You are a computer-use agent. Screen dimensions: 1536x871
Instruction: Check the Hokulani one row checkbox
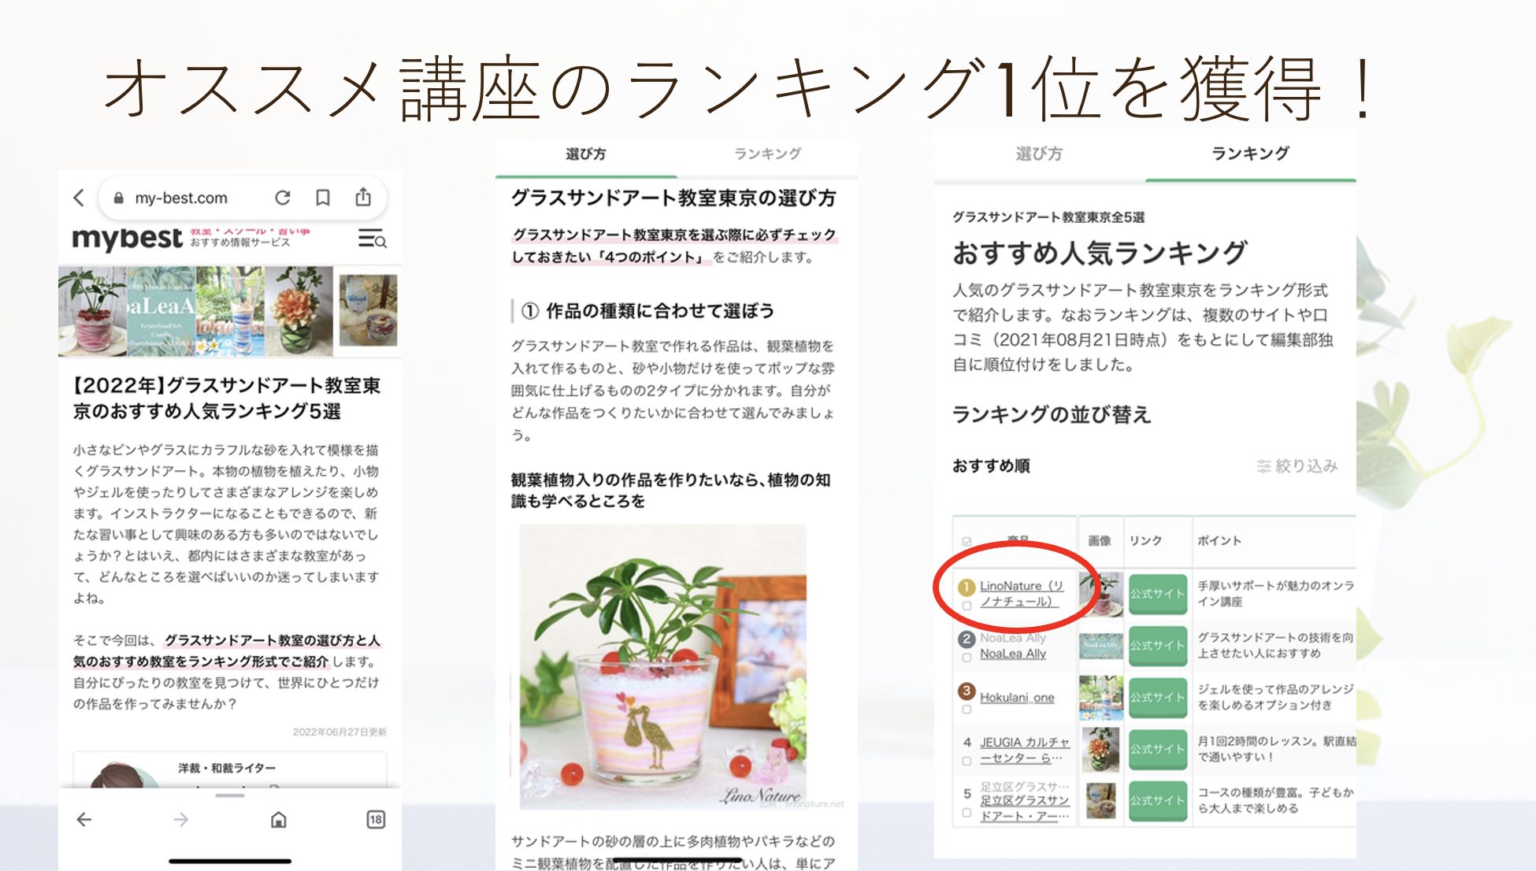pyautogui.click(x=966, y=710)
